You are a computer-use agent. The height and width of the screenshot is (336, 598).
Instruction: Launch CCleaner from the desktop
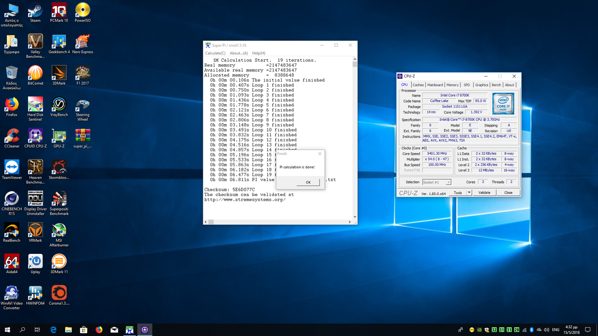[12, 138]
